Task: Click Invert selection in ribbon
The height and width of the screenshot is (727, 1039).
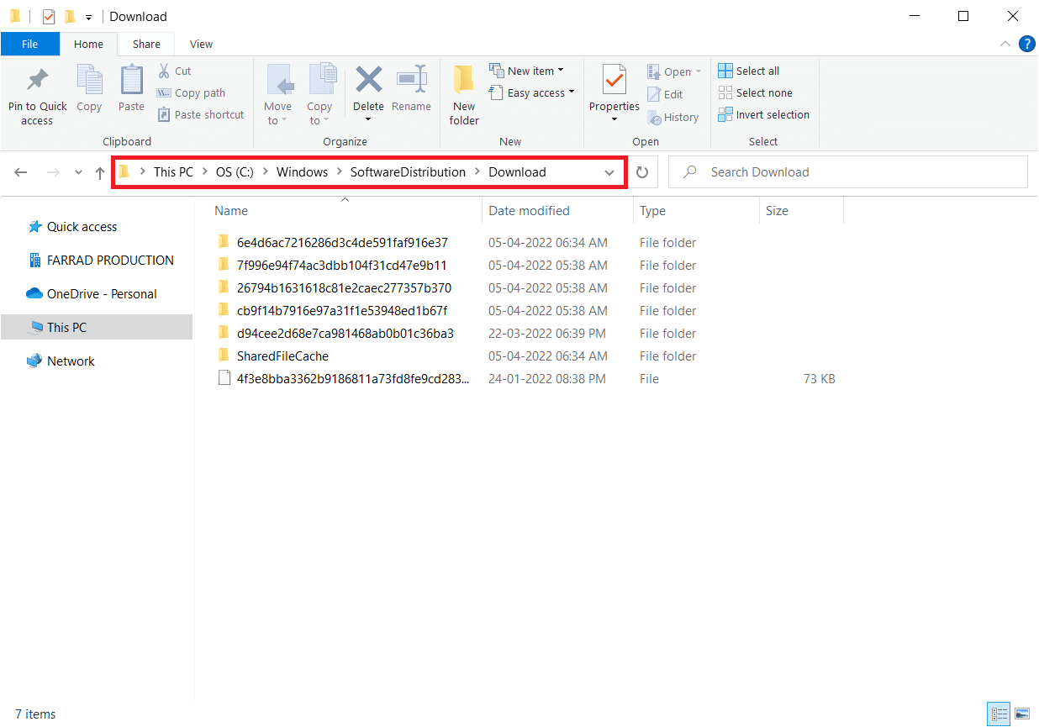Action: pyautogui.click(x=763, y=114)
